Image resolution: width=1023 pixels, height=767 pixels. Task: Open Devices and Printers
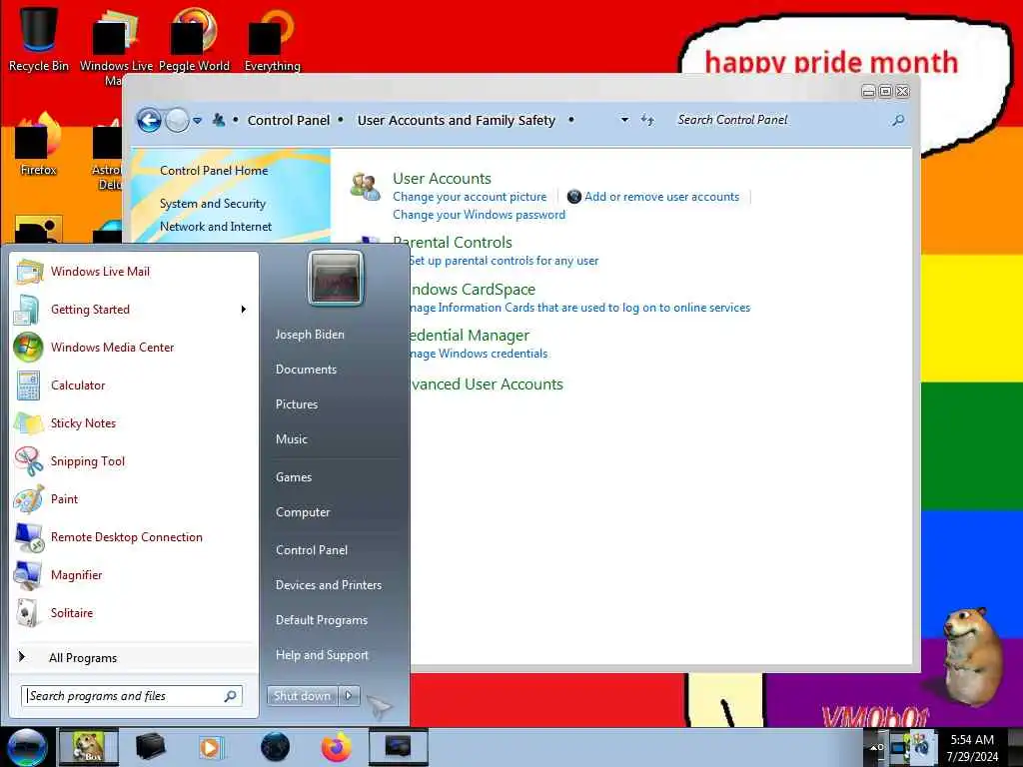pos(329,585)
